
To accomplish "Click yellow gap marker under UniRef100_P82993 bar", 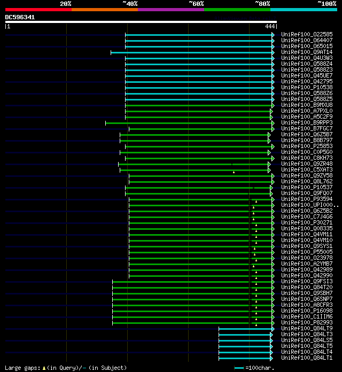I will click(x=256, y=325).
